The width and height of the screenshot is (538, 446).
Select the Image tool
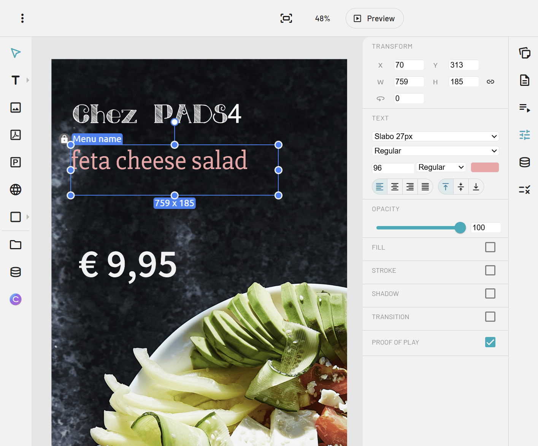point(16,108)
